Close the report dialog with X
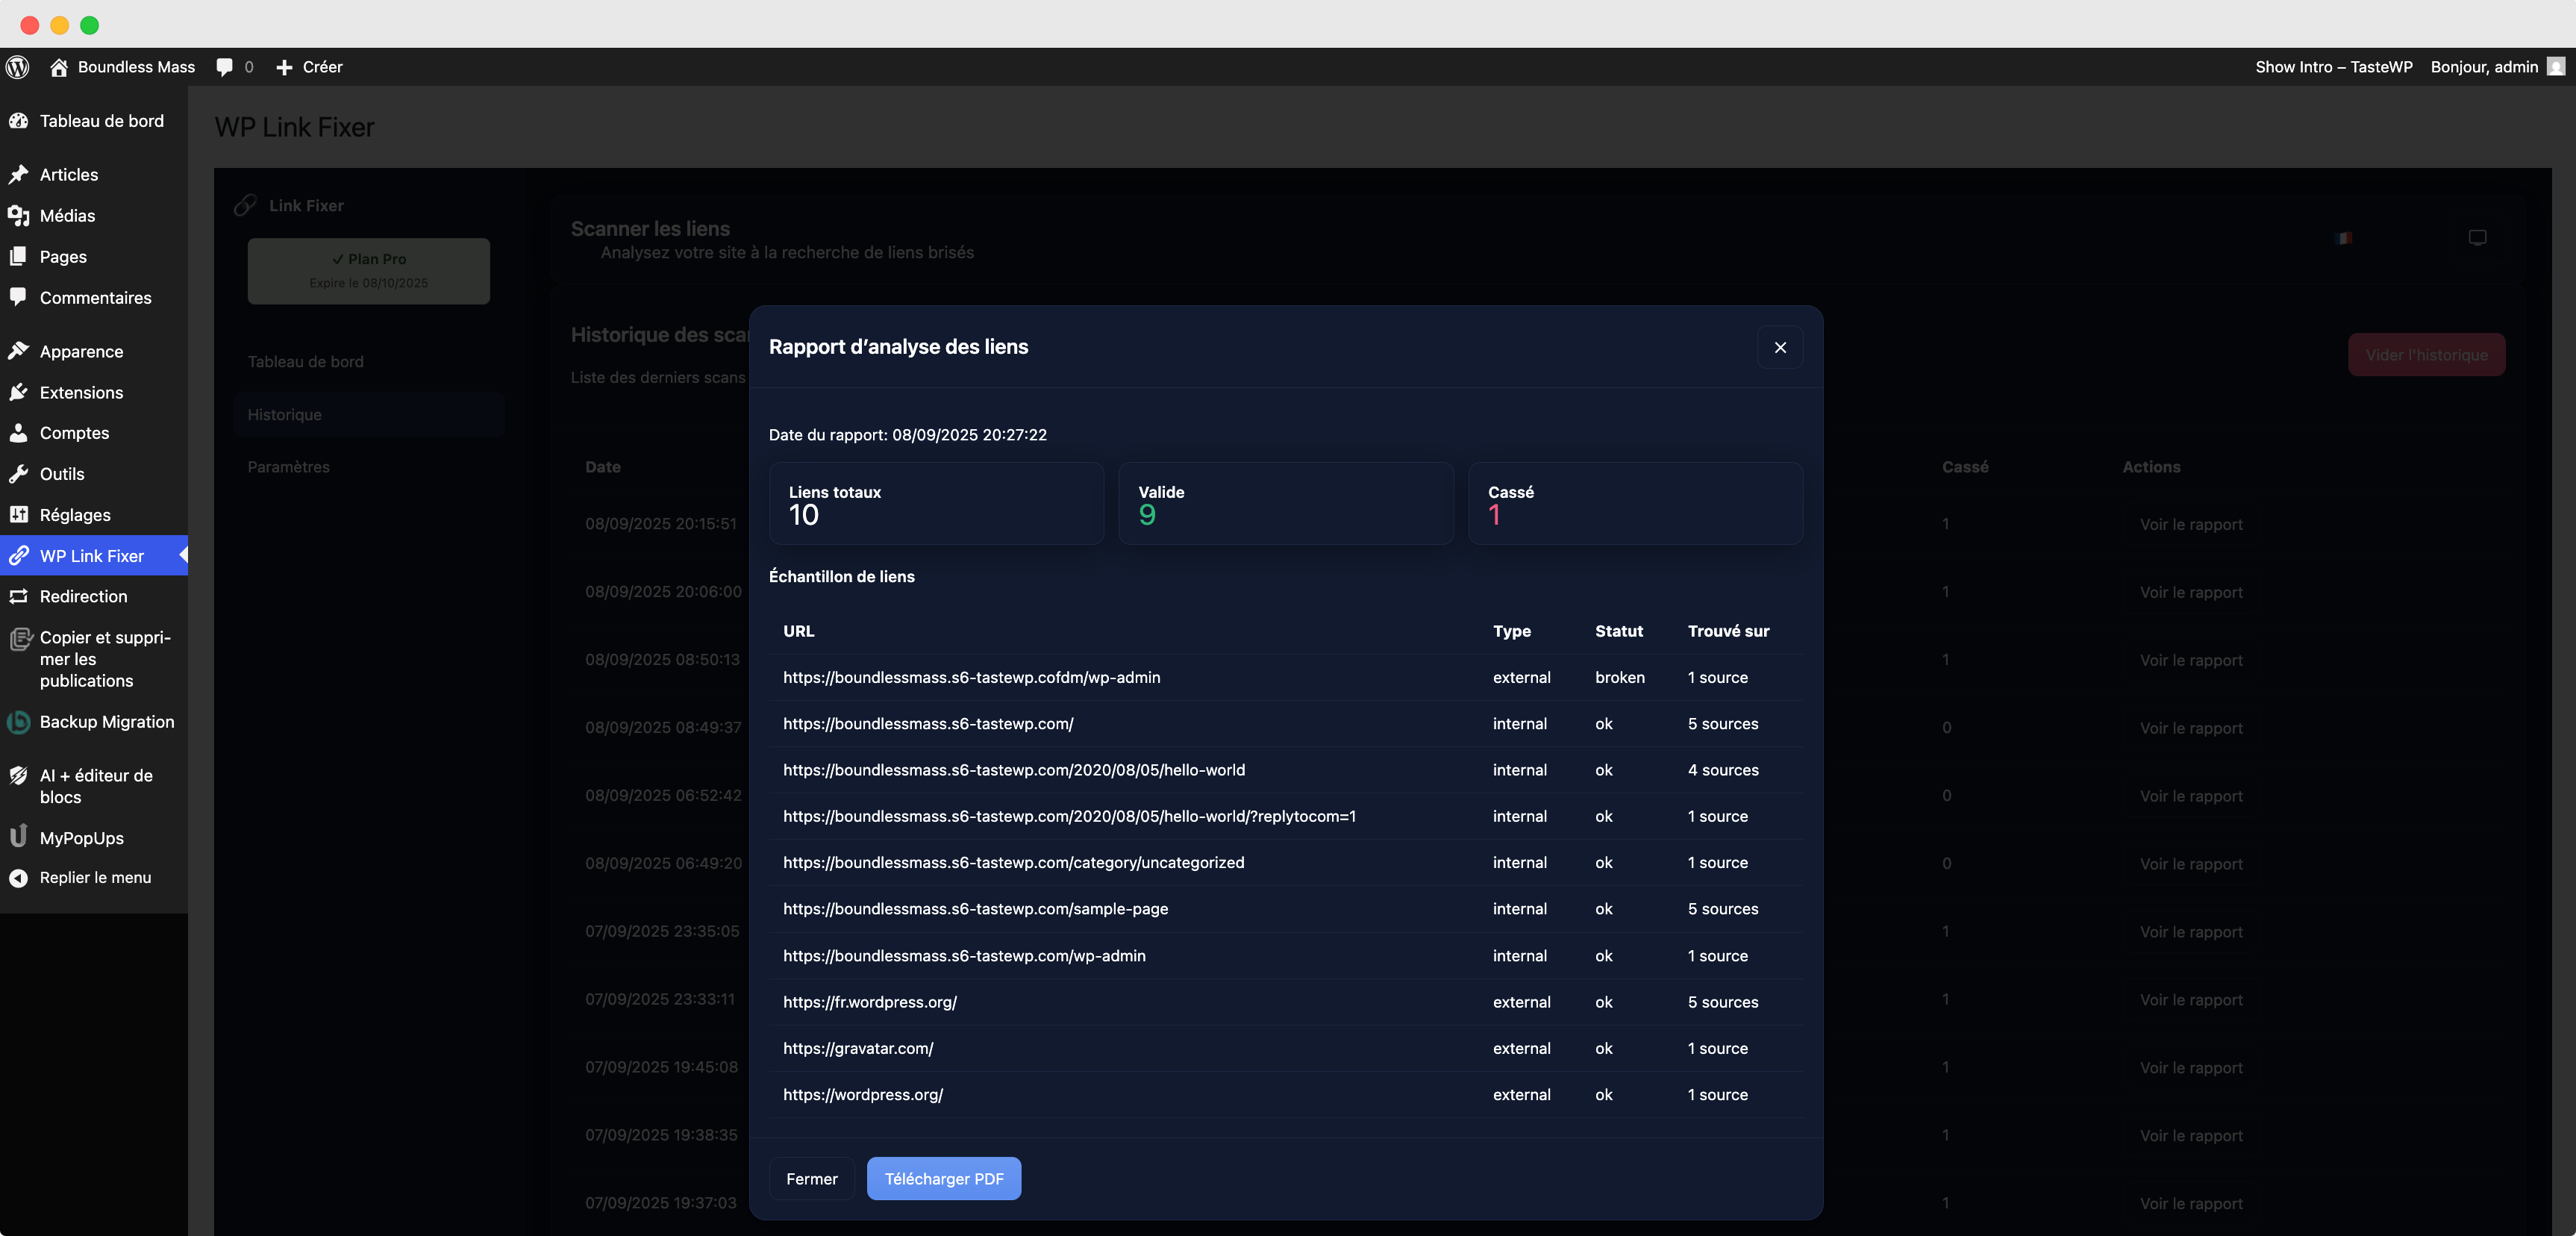This screenshot has height=1236, width=2576. coord(1780,347)
